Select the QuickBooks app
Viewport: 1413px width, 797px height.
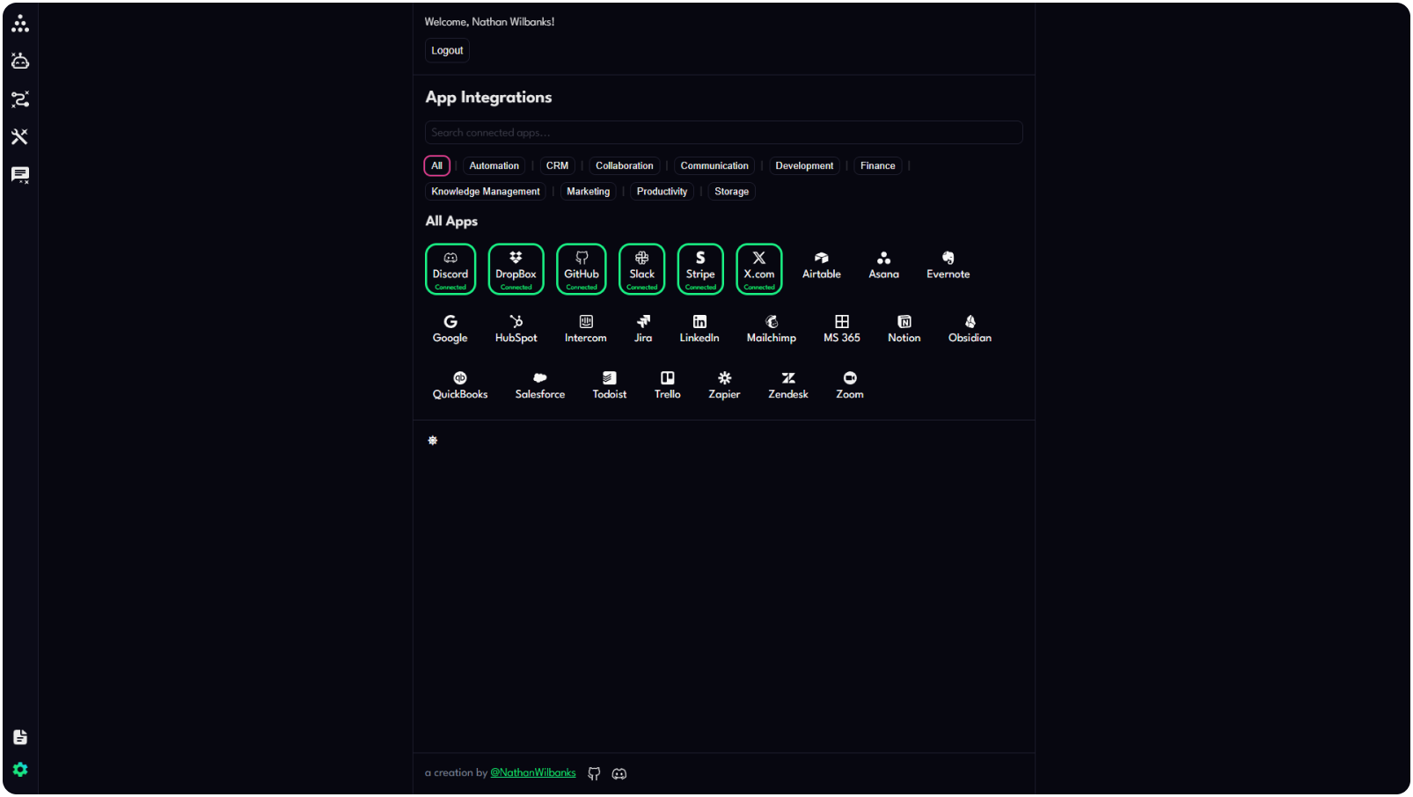(x=460, y=385)
